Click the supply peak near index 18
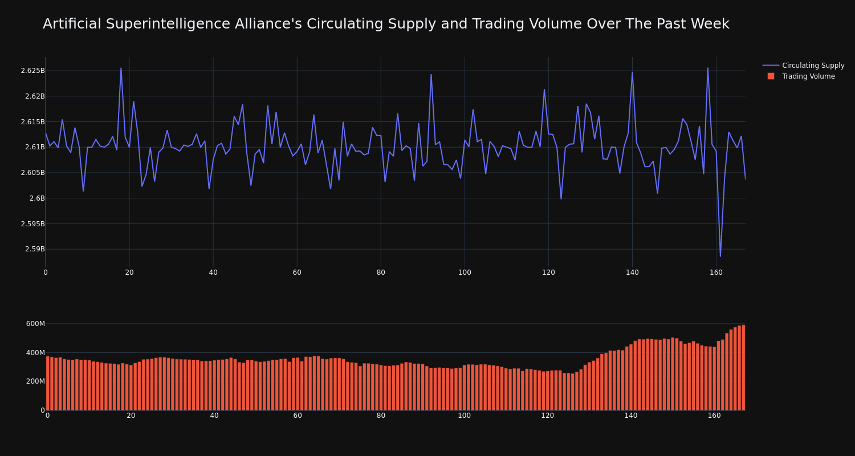Image resolution: width=855 pixels, height=456 pixels. (121, 68)
